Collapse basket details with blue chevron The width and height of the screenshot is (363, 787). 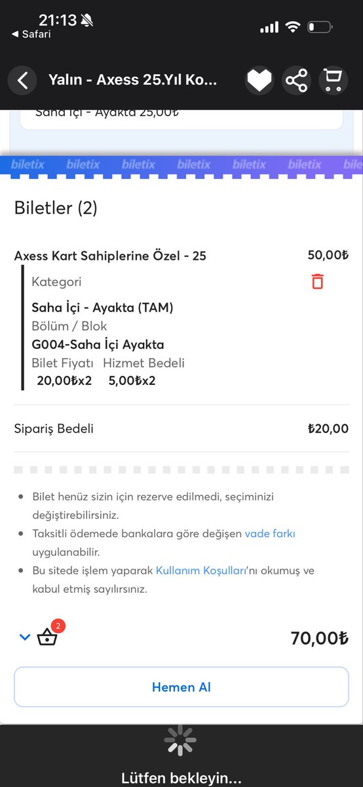[25, 637]
